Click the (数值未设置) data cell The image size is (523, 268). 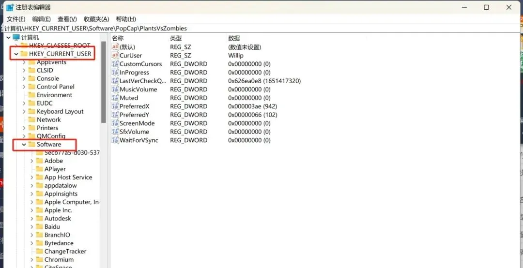click(245, 47)
